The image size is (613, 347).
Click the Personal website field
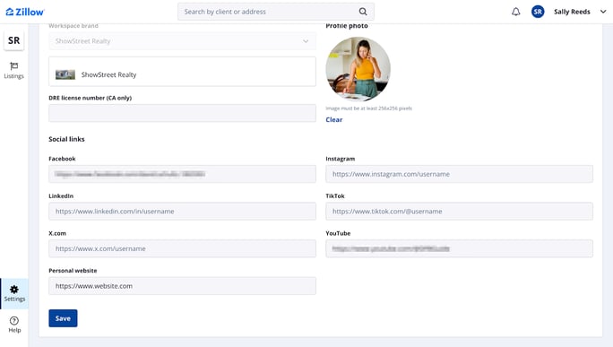[x=182, y=286]
